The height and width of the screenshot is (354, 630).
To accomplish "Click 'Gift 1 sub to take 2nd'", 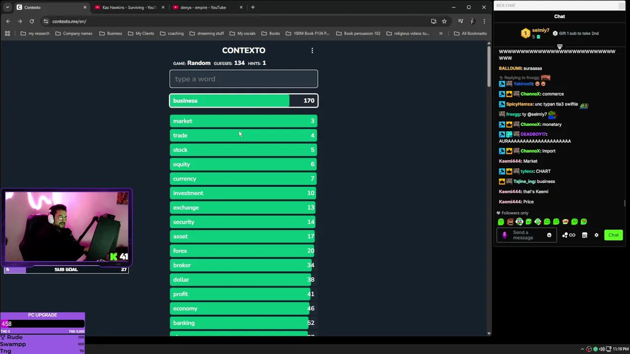I will 579,33.
